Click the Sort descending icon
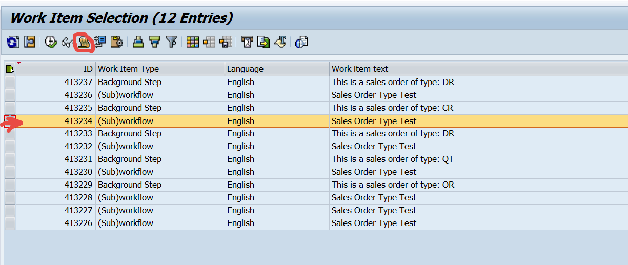Image resolution: width=628 pixels, height=265 pixels. [155, 42]
